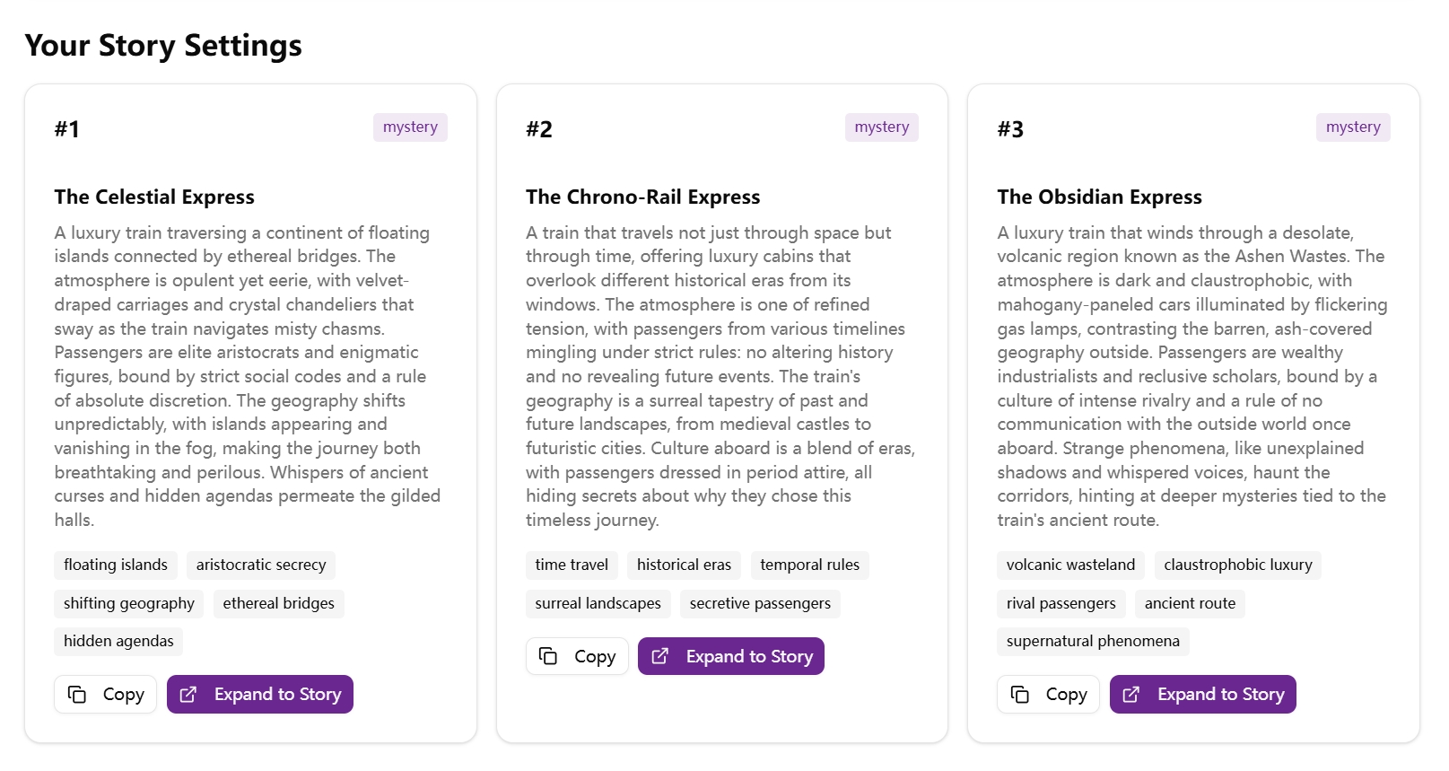Expand The Chrono-Rail Express to a full story
Viewport: 1449px width, 771px height.
click(730, 656)
